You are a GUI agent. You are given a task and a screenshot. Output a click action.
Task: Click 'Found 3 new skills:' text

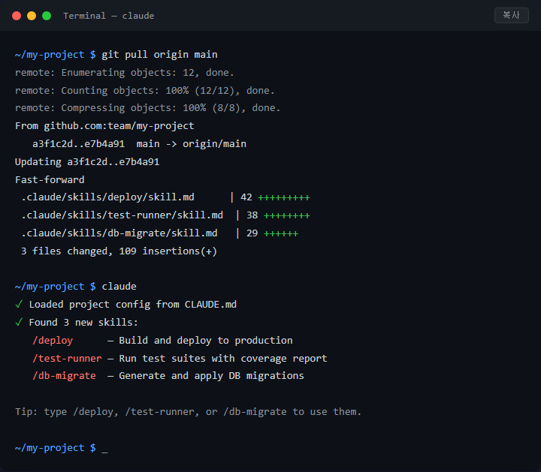pos(83,323)
